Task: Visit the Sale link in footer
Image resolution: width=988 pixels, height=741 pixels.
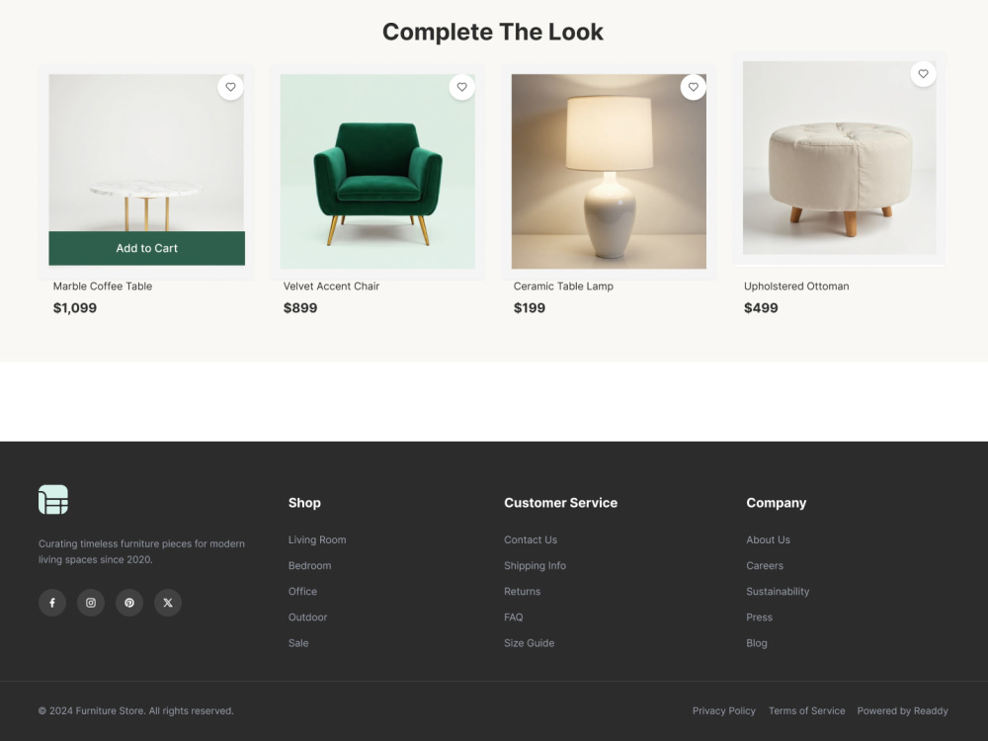Action: (x=298, y=643)
